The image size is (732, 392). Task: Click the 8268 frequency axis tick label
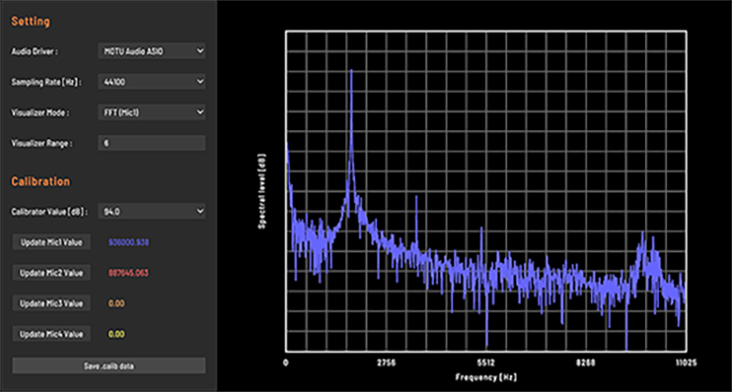tap(586, 363)
